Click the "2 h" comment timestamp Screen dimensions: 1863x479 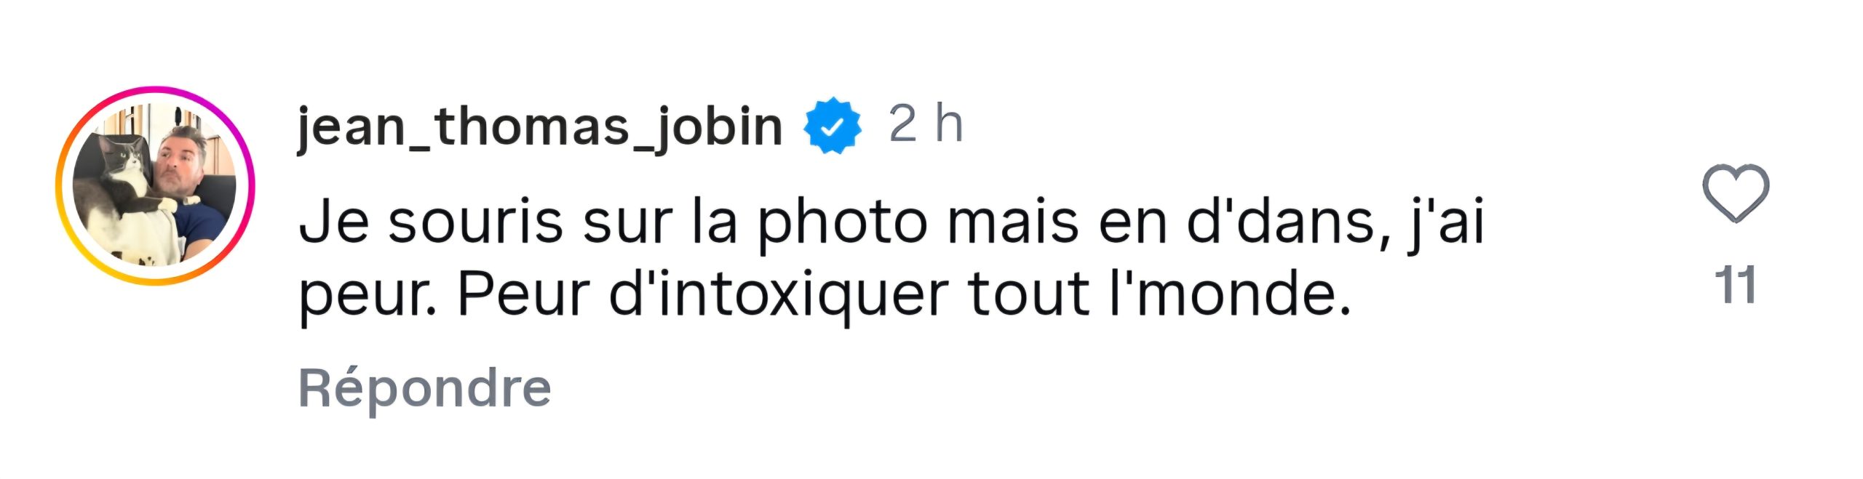point(926,124)
